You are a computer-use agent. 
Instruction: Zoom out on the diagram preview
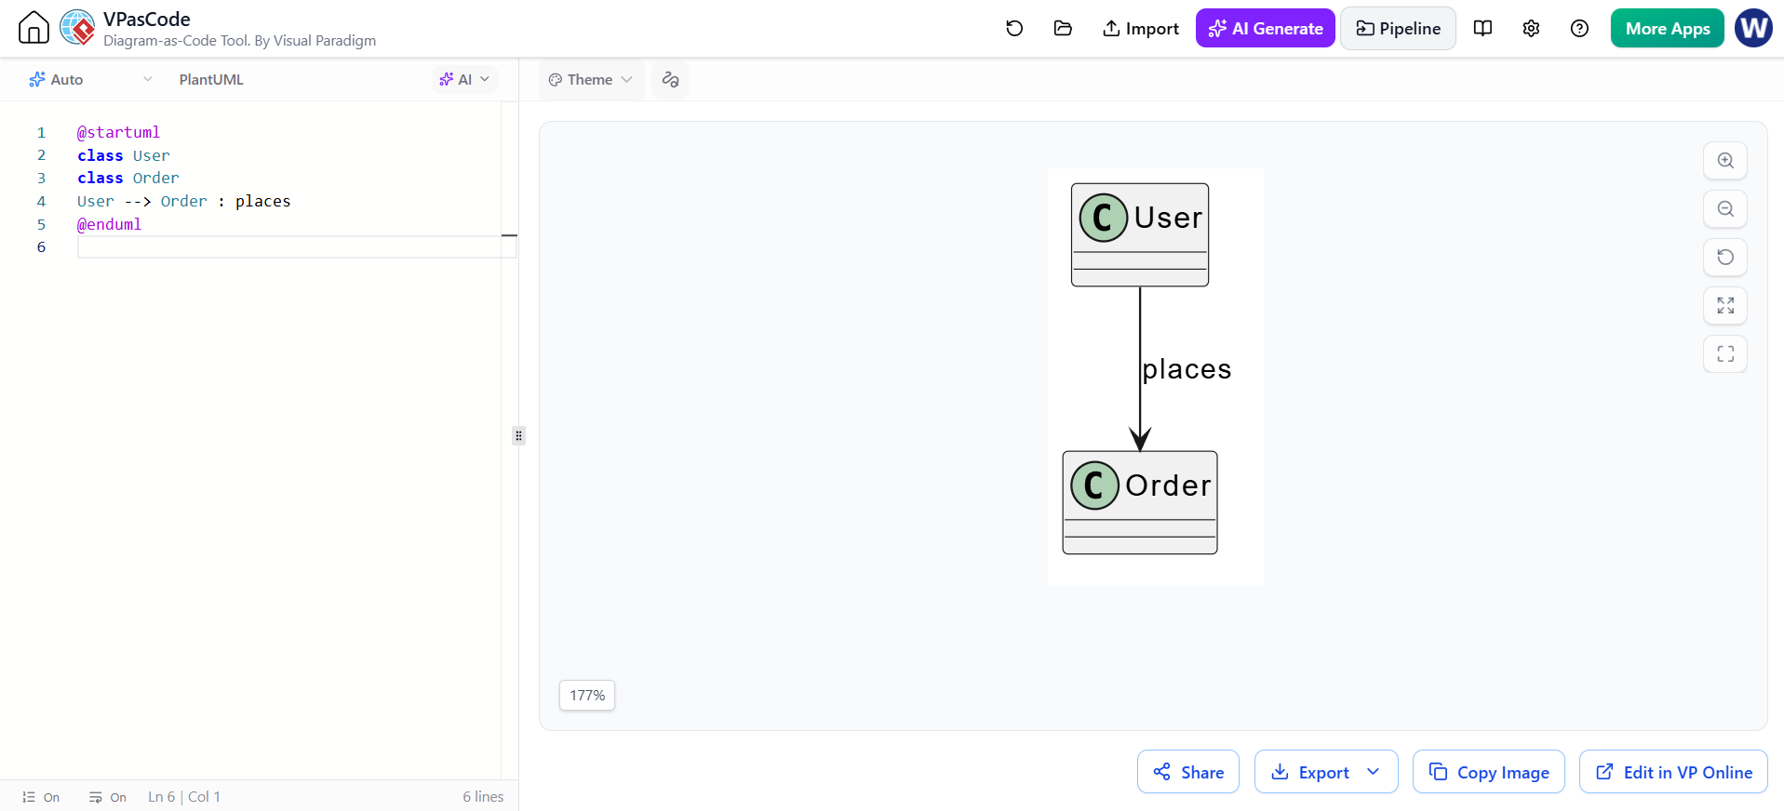tap(1725, 208)
